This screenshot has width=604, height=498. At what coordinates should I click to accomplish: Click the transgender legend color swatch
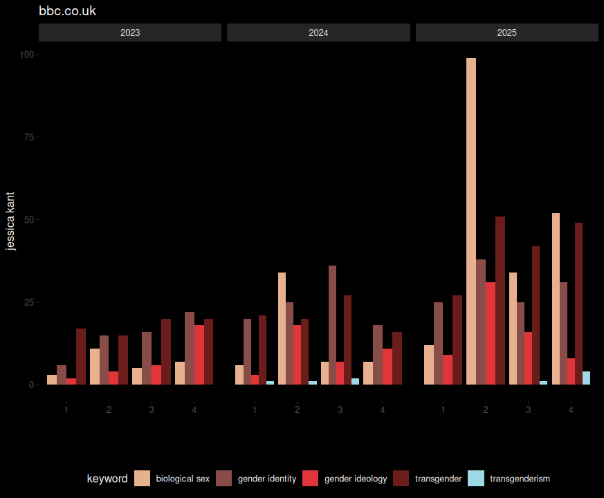coord(401,478)
